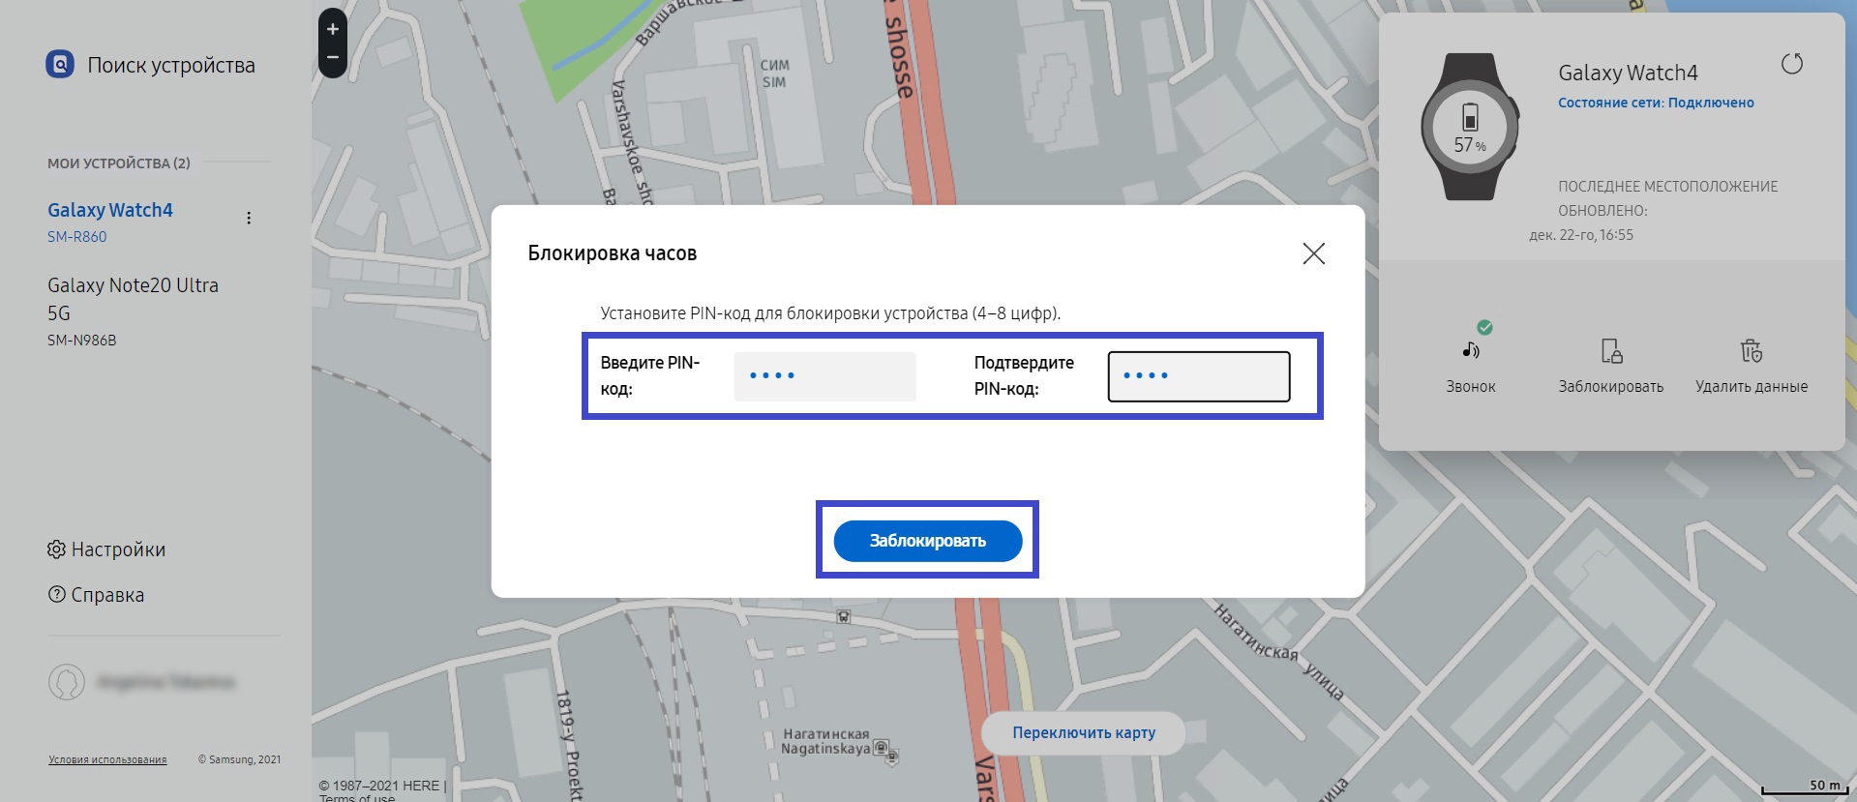Image resolution: width=1857 pixels, height=802 pixels.
Task: Click the Звонок ring icon
Action: [1470, 350]
